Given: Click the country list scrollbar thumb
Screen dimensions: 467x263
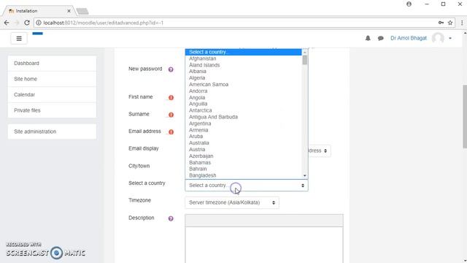Looking at the screenshot, I should (305, 60).
